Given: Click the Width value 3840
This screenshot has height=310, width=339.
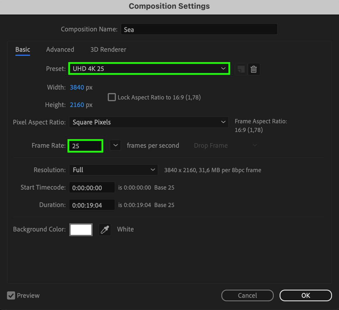Looking at the screenshot, I should point(77,87).
